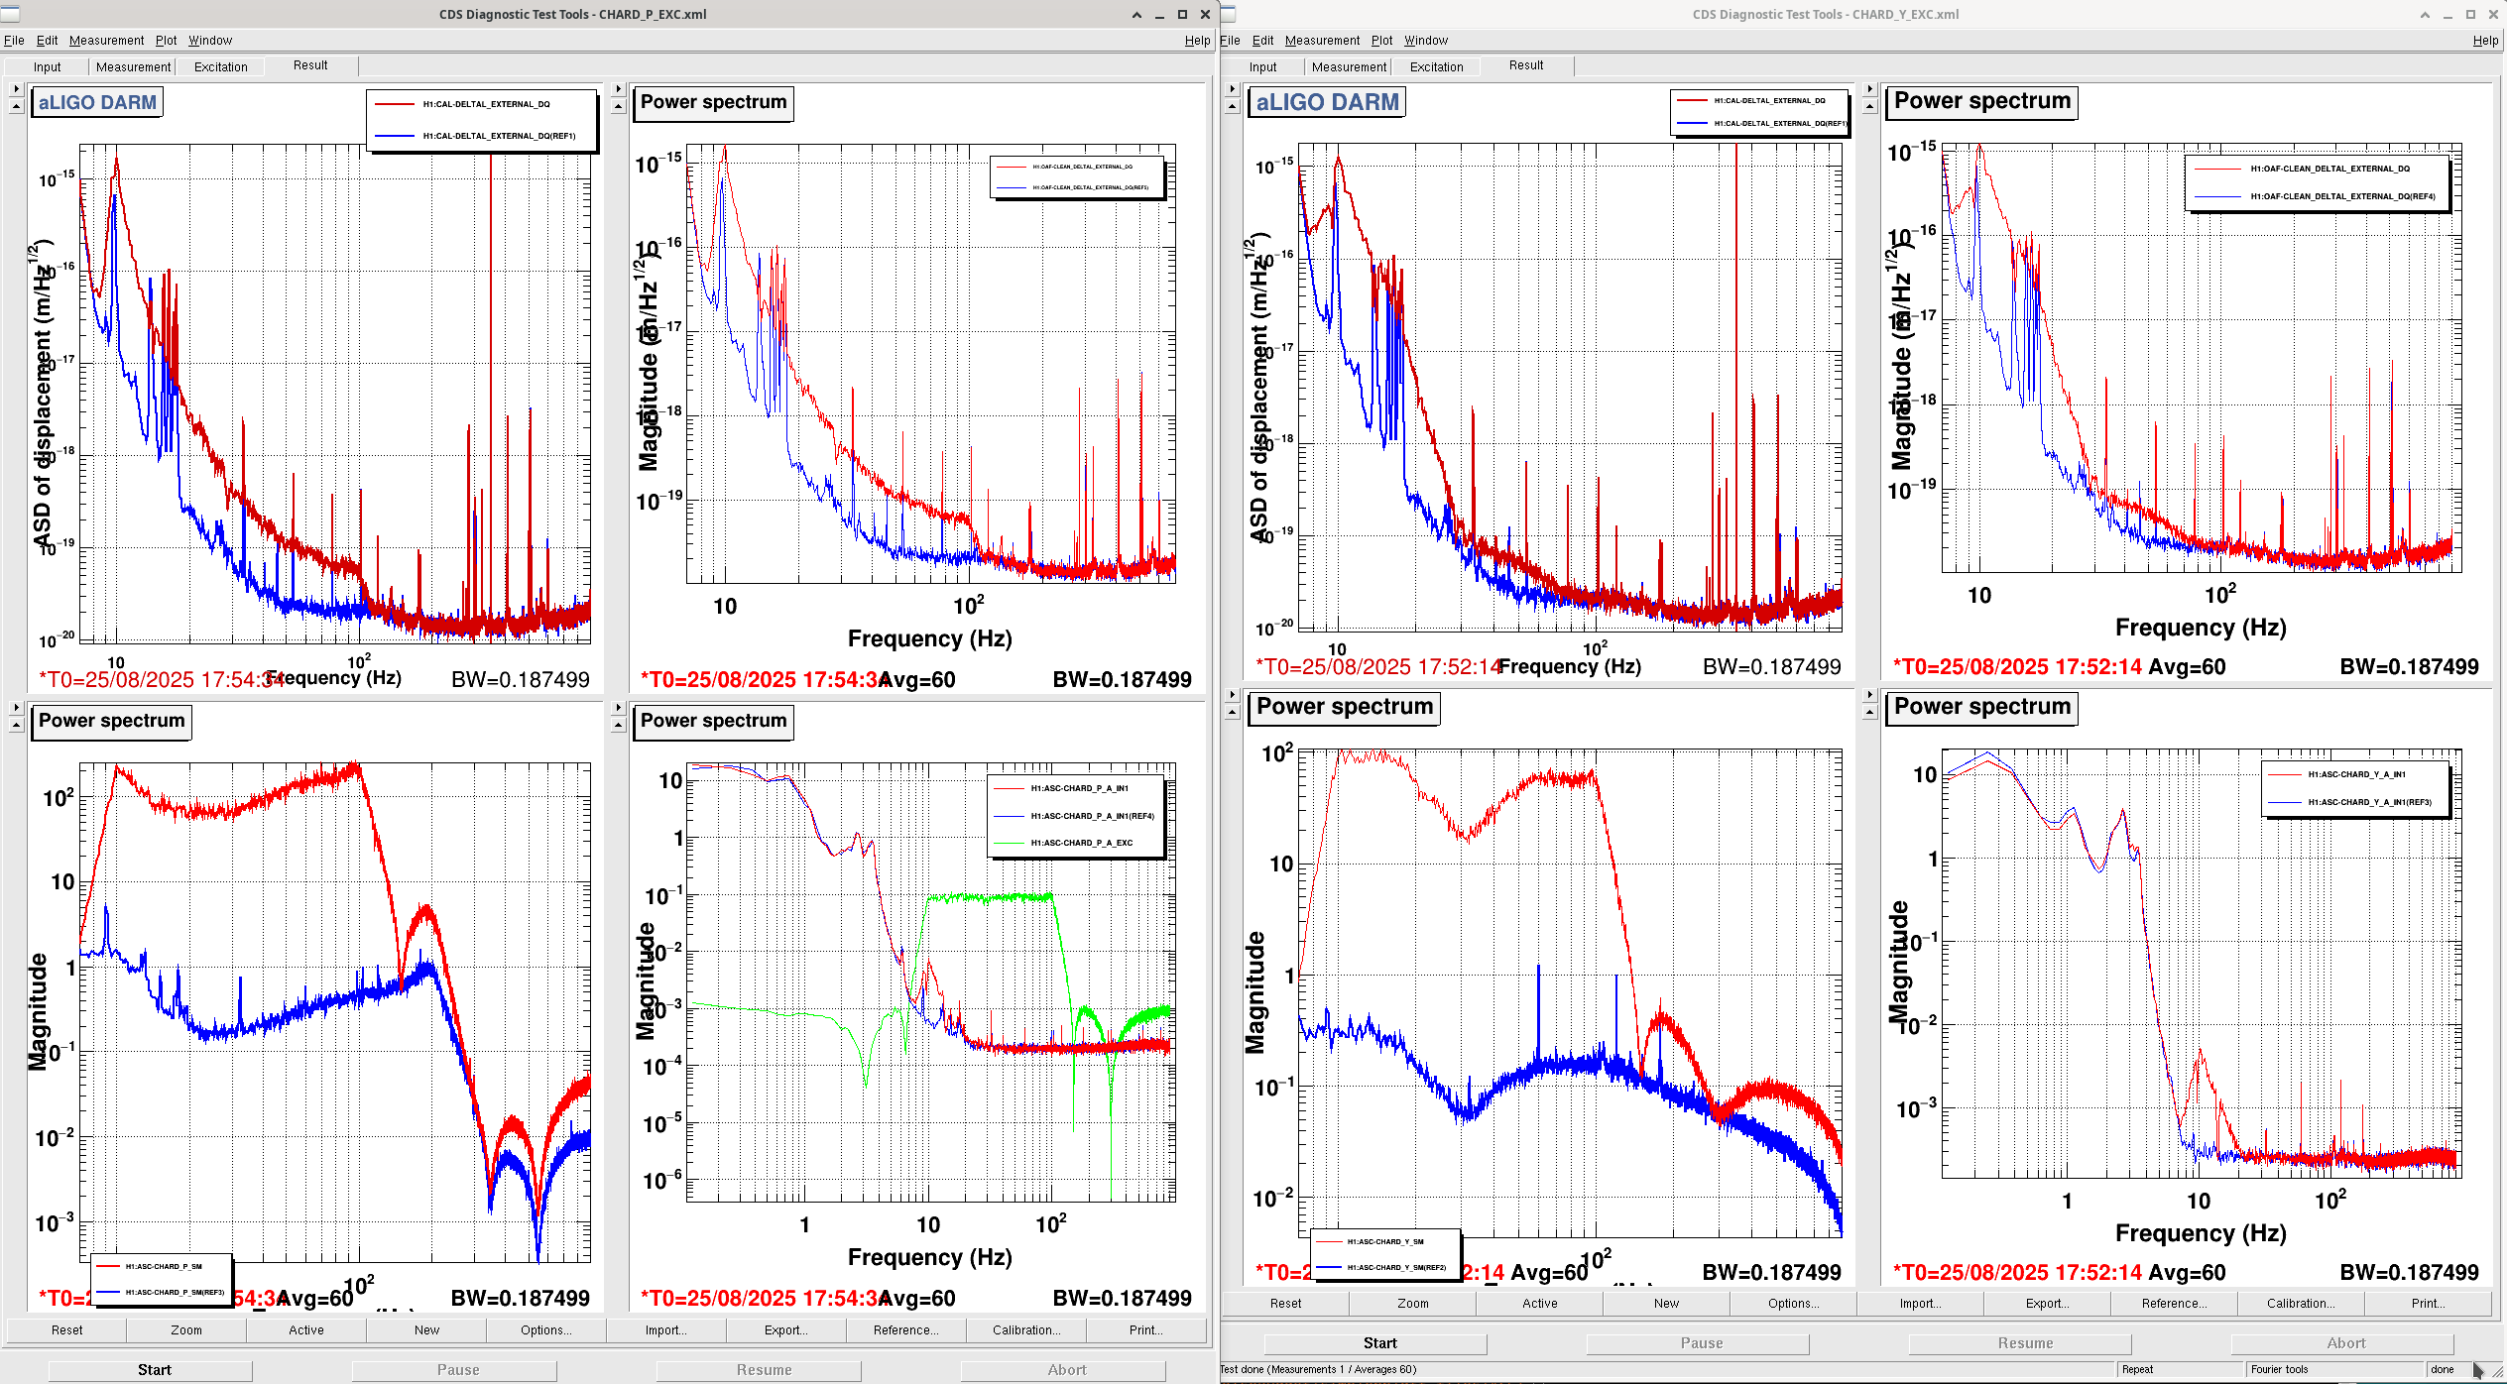Viewport: 2507px width, 1384px height.
Task: Shade CHARD_P_EXC window with the caret title-bar icon
Action: (1136, 14)
